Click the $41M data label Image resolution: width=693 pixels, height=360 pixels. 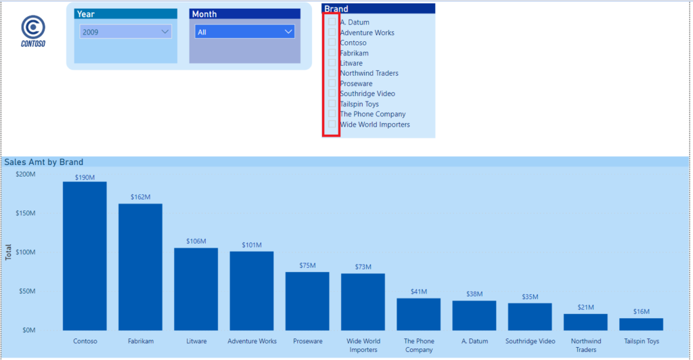click(x=419, y=292)
